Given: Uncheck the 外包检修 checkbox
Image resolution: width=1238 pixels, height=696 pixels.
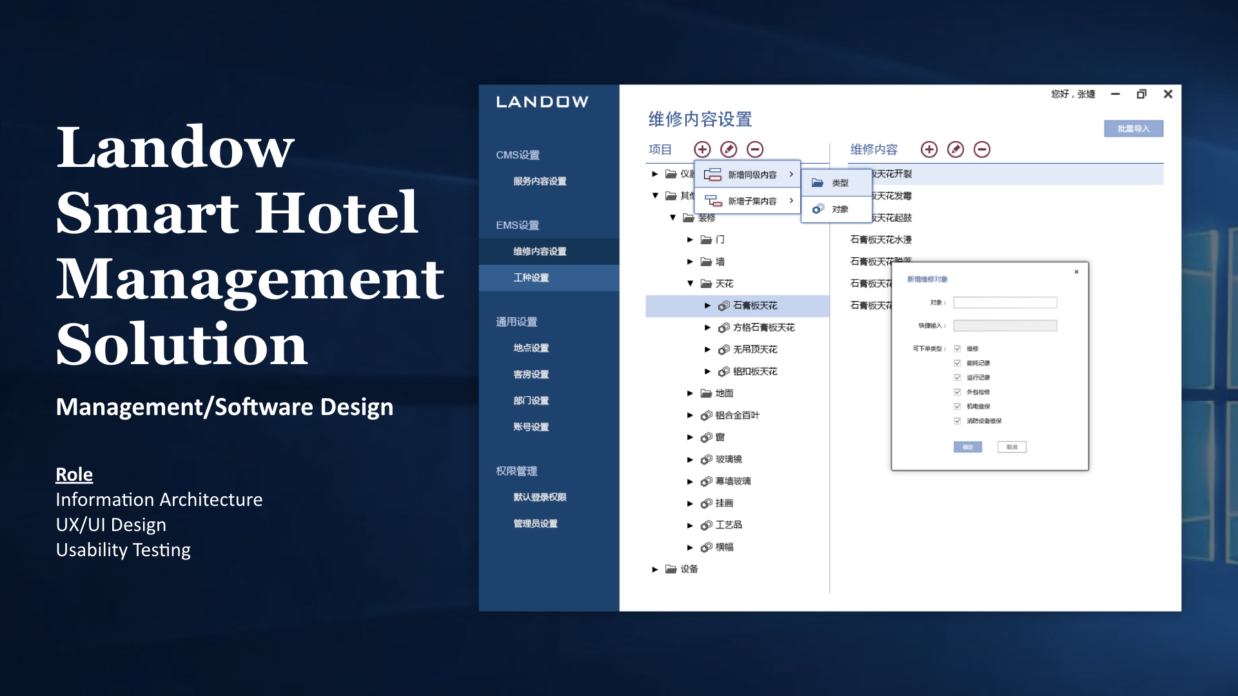Looking at the screenshot, I should (x=958, y=392).
